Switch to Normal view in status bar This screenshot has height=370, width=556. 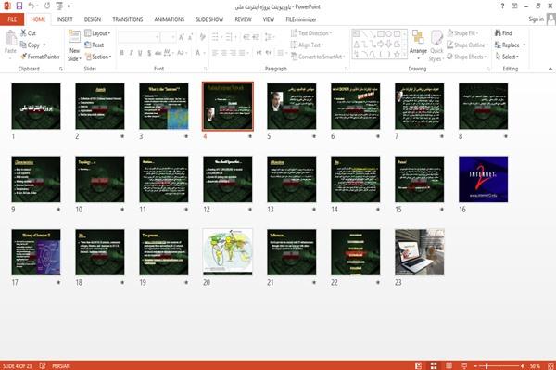[x=418, y=365]
